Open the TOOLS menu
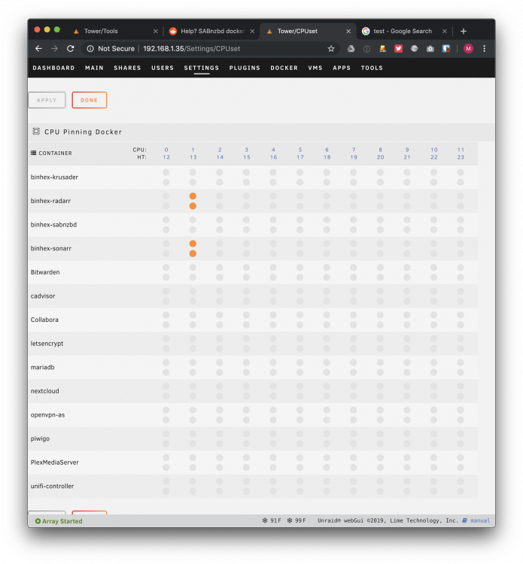 372,68
